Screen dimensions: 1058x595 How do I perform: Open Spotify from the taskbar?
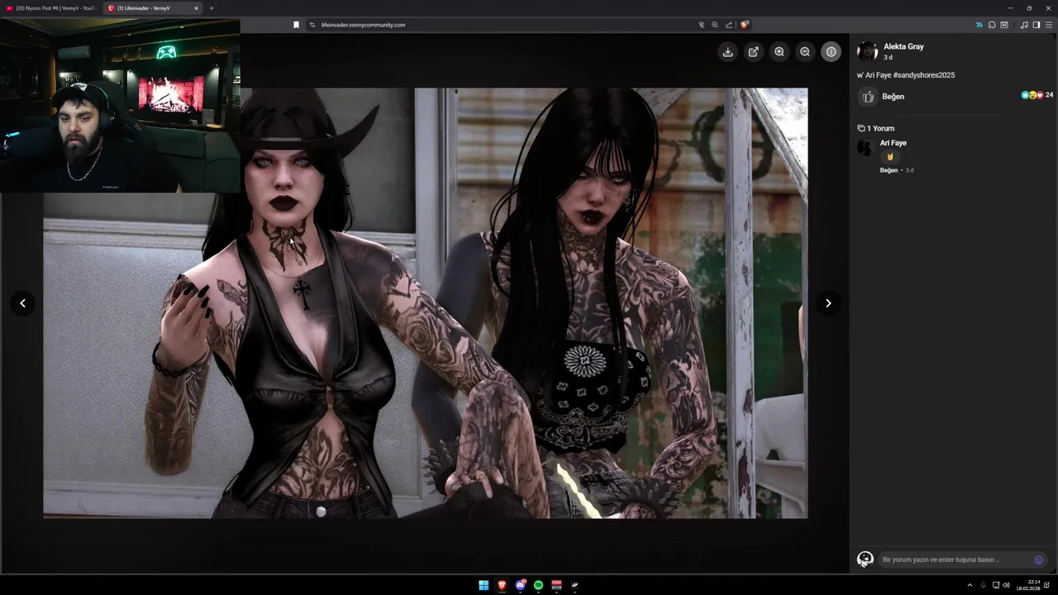(538, 585)
